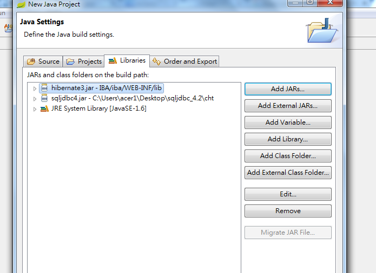Click the Java folder wizard banner image

click(x=324, y=29)
